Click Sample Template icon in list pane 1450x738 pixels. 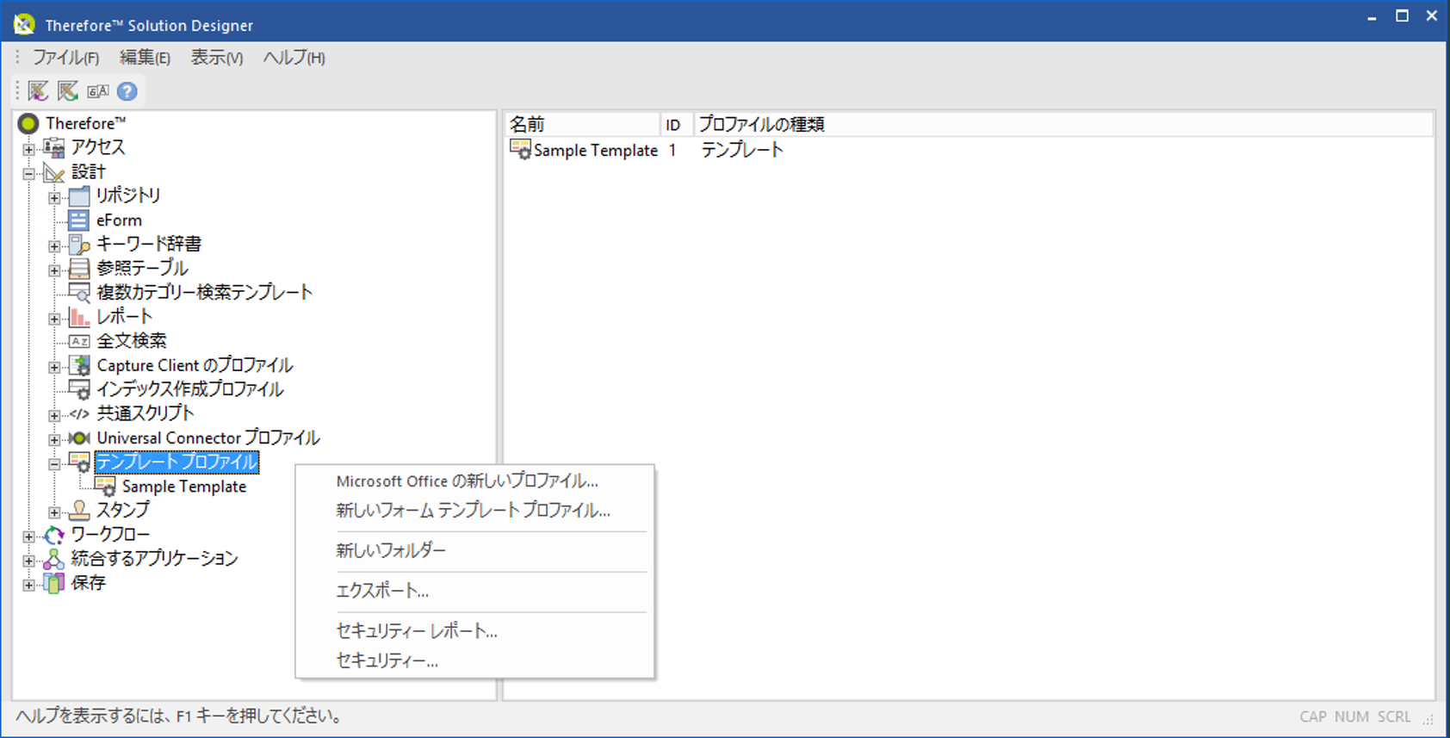(x=520, y=150)
